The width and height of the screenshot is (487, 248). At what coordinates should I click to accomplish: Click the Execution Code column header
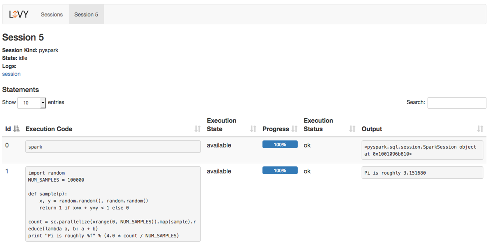pyautogui.click(x=49, y=129)
